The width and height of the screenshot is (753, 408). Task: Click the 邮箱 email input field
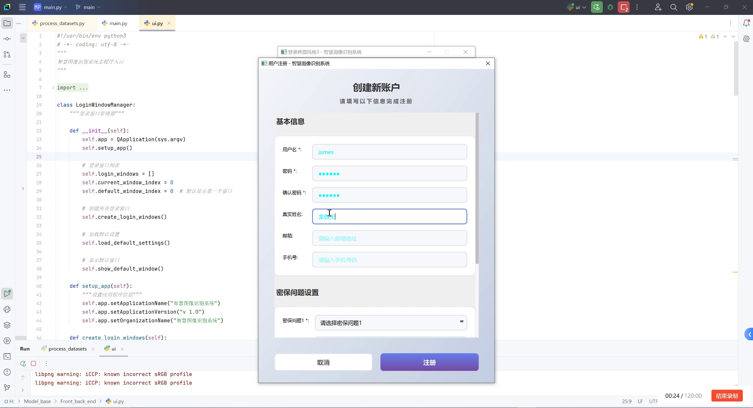(389, 238)
